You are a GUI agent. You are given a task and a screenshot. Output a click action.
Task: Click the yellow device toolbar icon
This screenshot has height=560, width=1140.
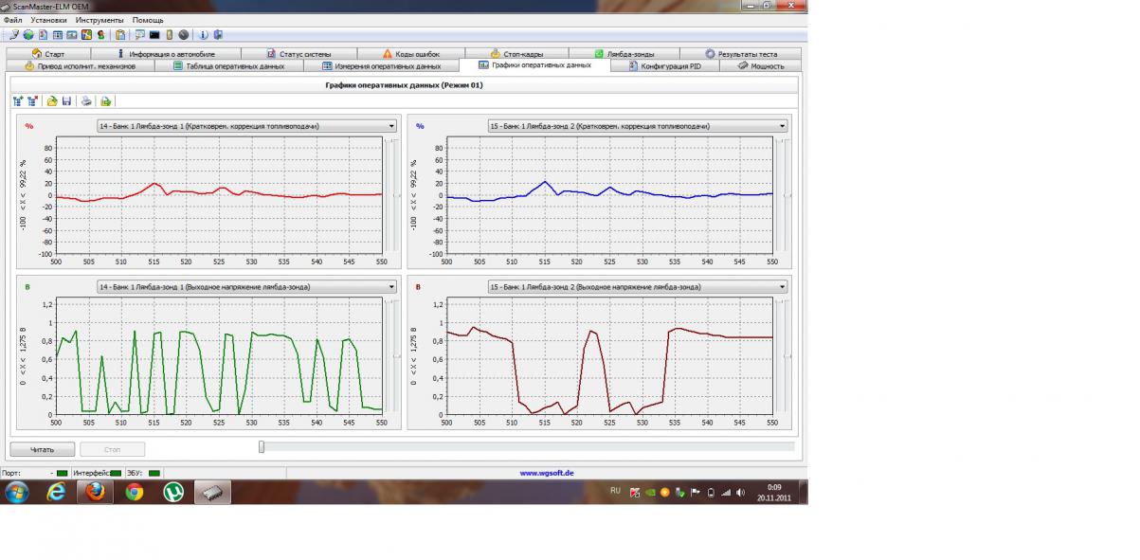tap(169, 35)
